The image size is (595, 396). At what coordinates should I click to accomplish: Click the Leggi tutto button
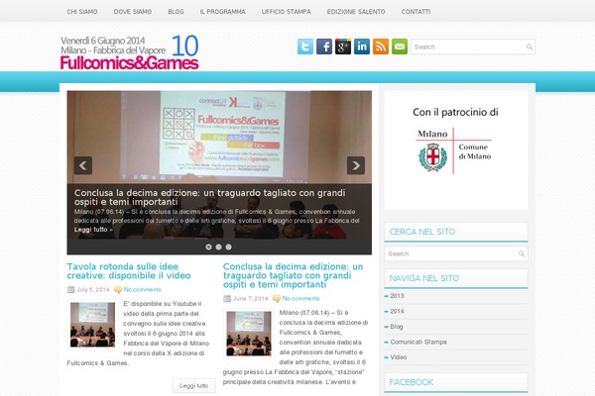194,385
